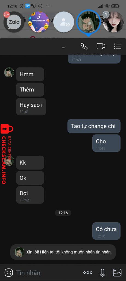Open the Dang Dinh Toan chat head
This screenshot has width=126, height=281.
39,22
